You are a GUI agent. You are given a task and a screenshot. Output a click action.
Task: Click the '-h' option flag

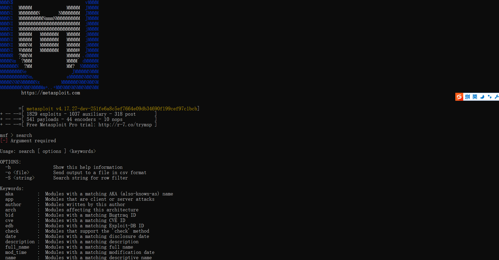(x=8, y=167)
